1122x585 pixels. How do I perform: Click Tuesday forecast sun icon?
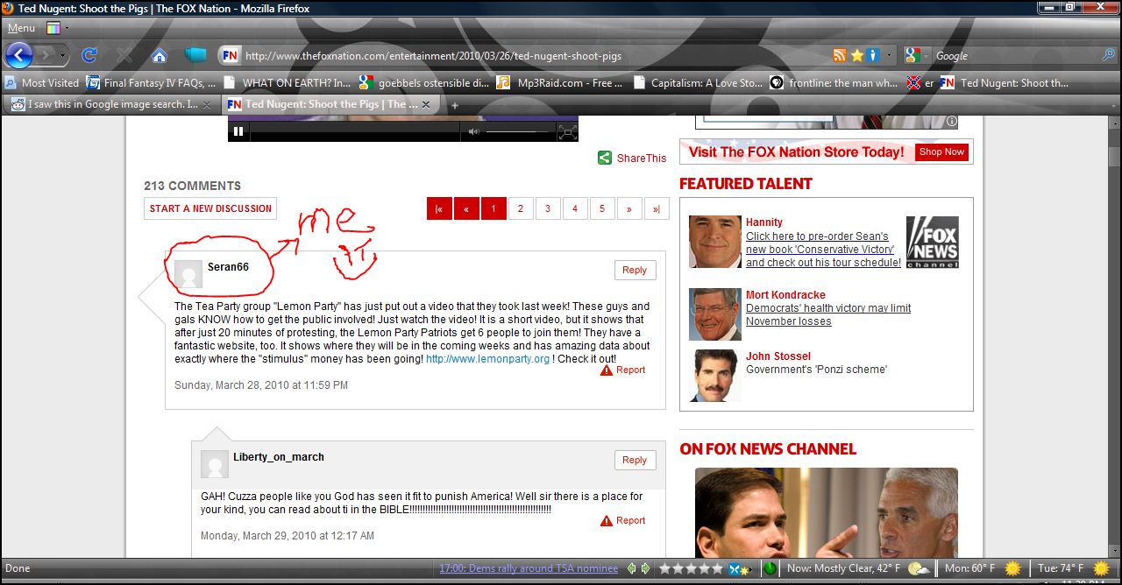click(1101, 568)
